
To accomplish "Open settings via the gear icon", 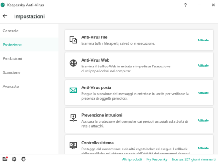I will pyautogui.click(x=14, y=159).
